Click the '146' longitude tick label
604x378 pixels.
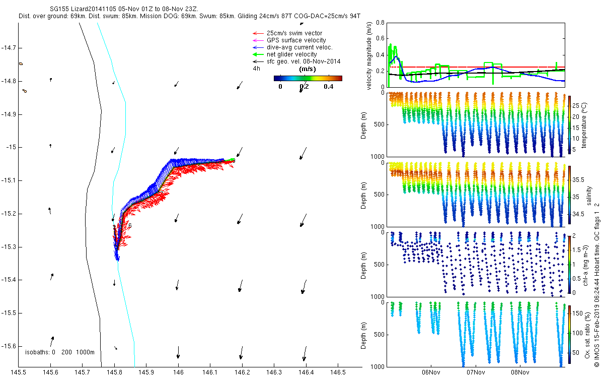178,372
